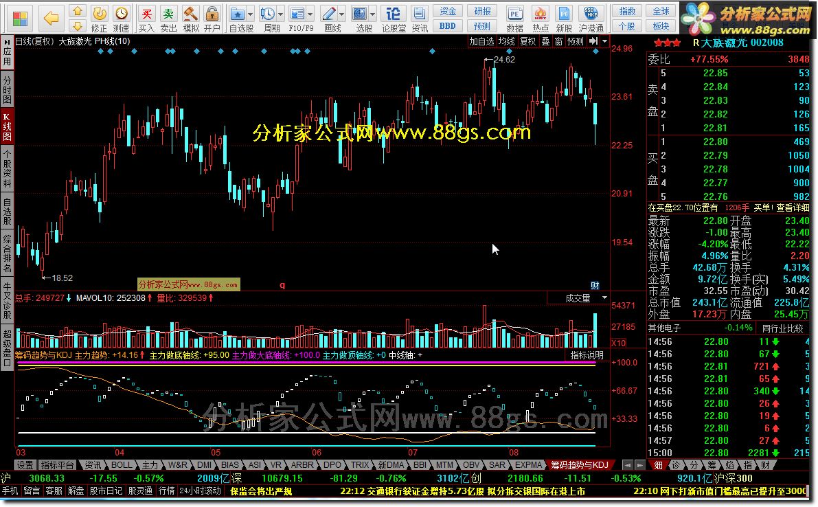This screenshot has width=818, height=507.
Task: Open the 综合排名 side tab
Action: coord(8,255)
